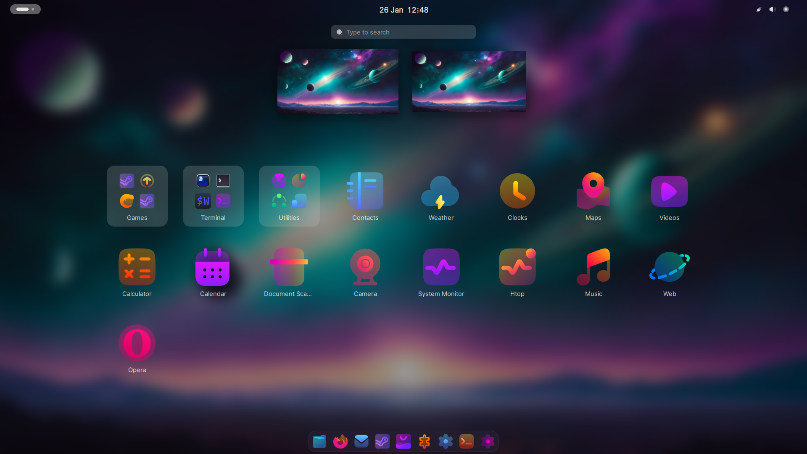Expand the Games app folder
The height and width of the screenshot is (454, 807).
137,196
